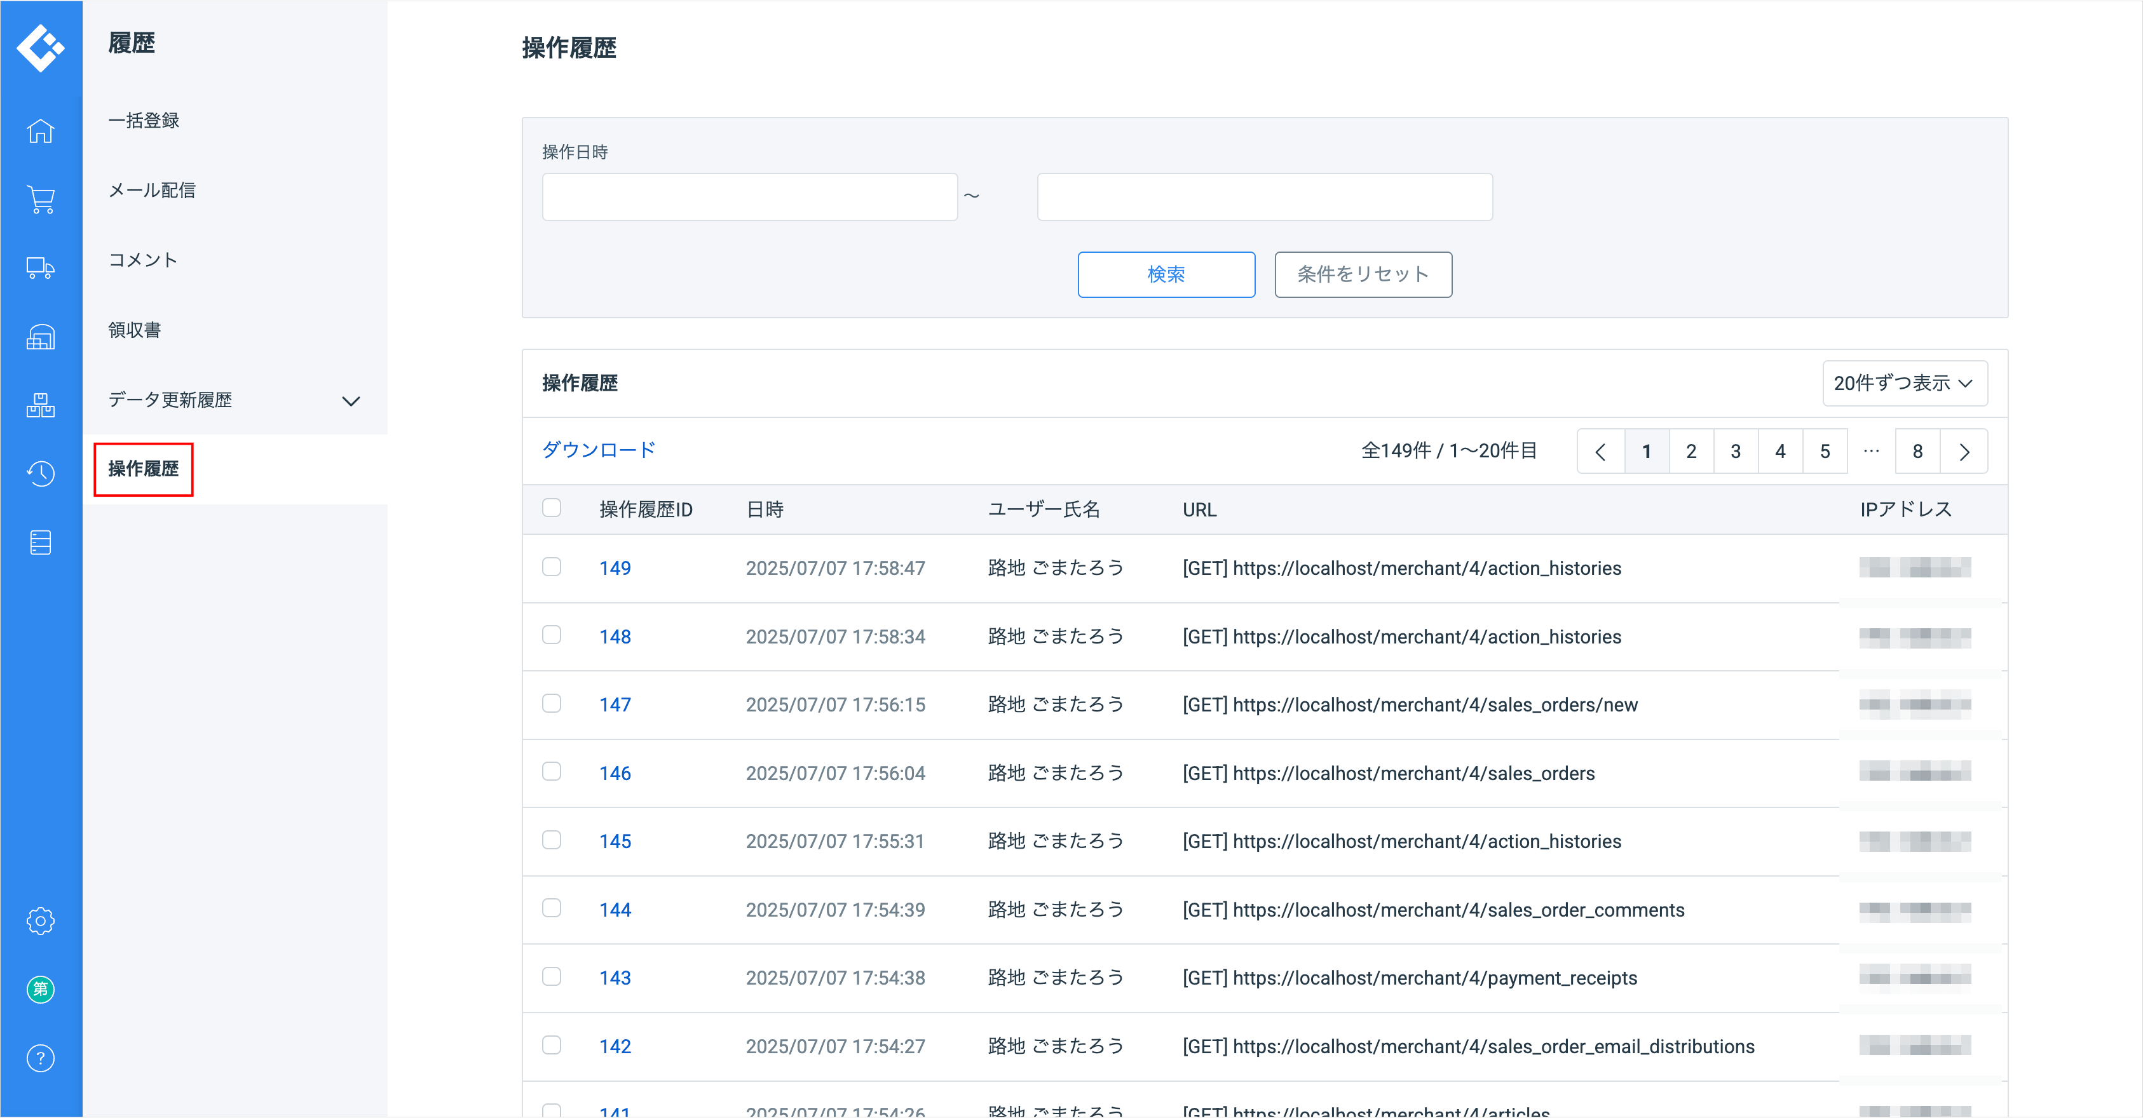Check the box for history ID 149
Image resolution: width=2143 pixels, height=1118 pixels.
[552, 567]
